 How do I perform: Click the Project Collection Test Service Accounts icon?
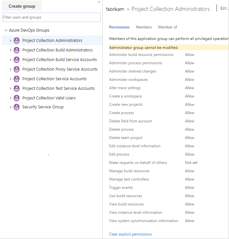tap(17, 89)
